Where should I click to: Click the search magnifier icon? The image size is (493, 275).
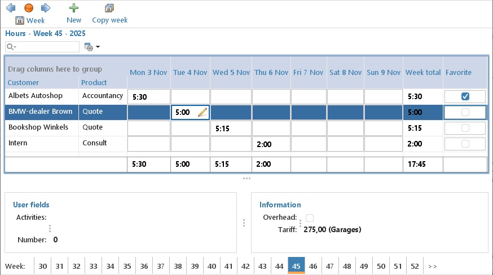click(10, 47)
